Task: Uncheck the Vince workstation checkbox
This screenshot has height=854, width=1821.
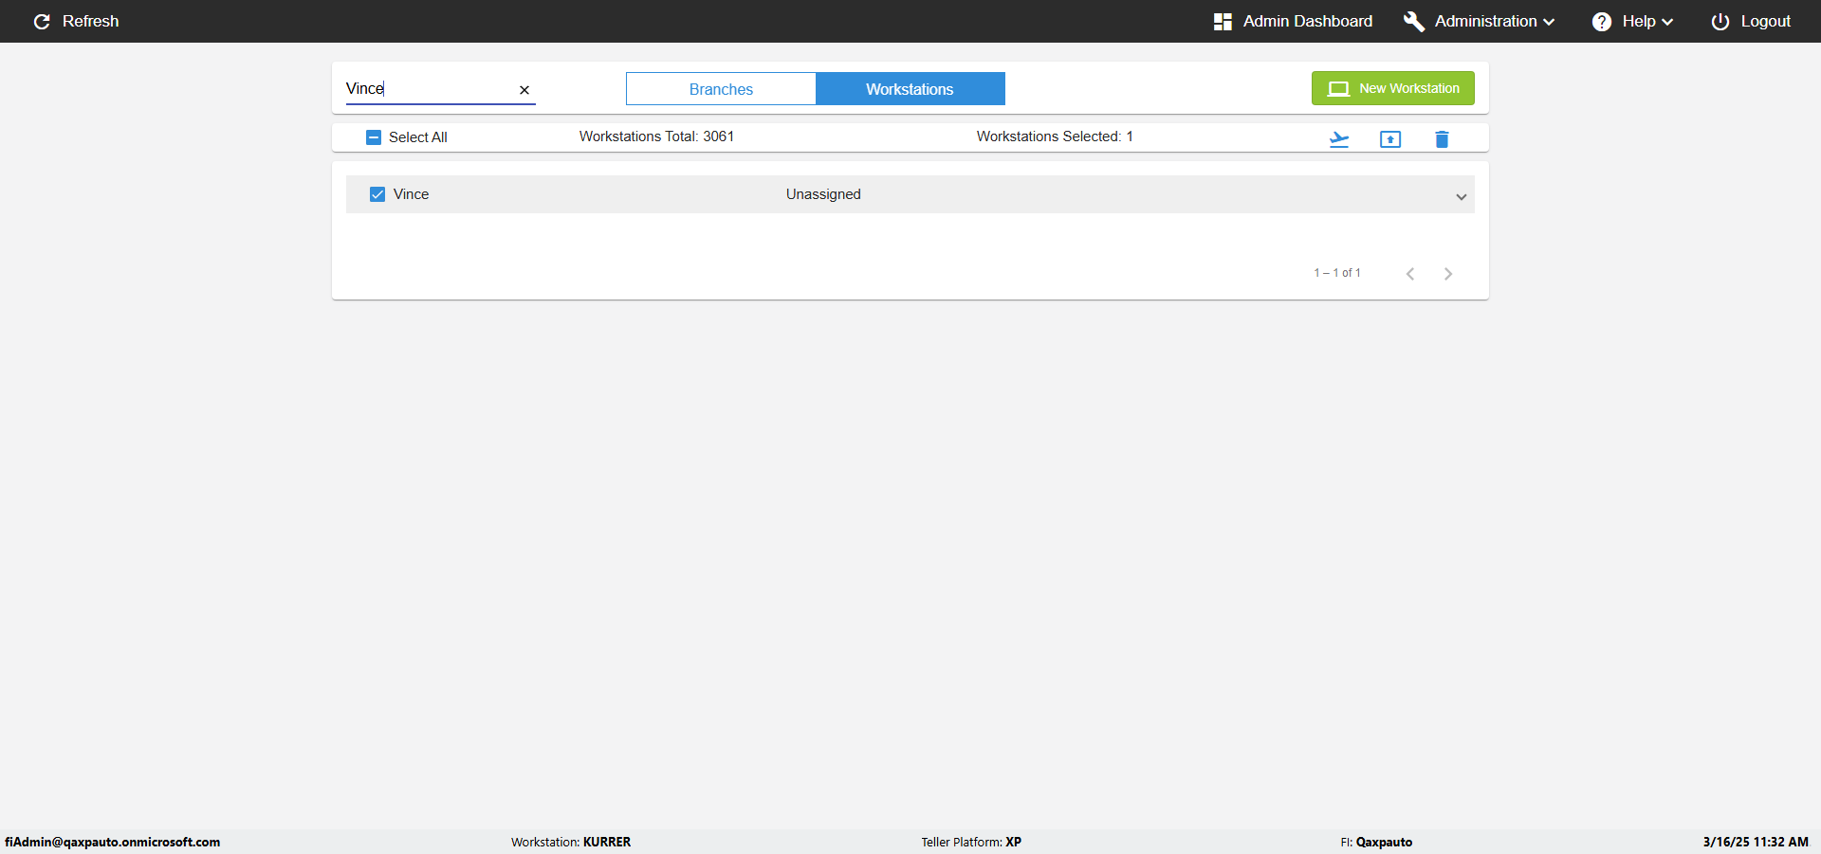Action: [377, 194]
